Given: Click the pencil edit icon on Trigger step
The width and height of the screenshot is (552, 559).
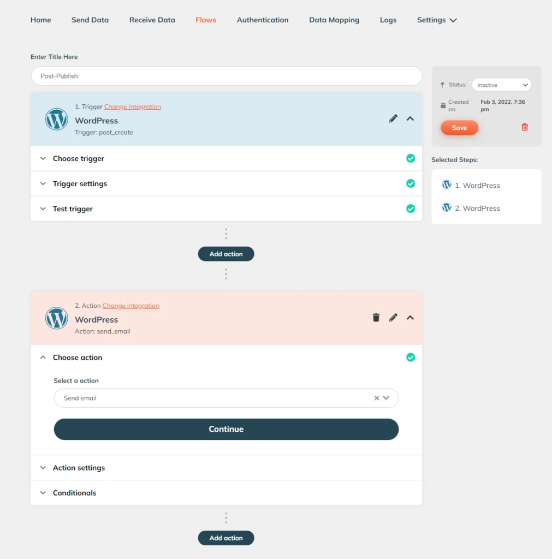Looking at the screenshot, I should point(393,118).
